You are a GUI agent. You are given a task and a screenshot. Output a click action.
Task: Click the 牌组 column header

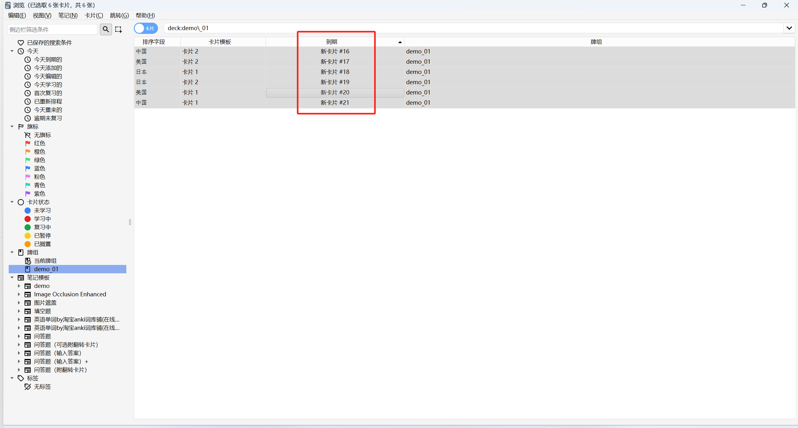pyautogui.click(x=596, y=42)
